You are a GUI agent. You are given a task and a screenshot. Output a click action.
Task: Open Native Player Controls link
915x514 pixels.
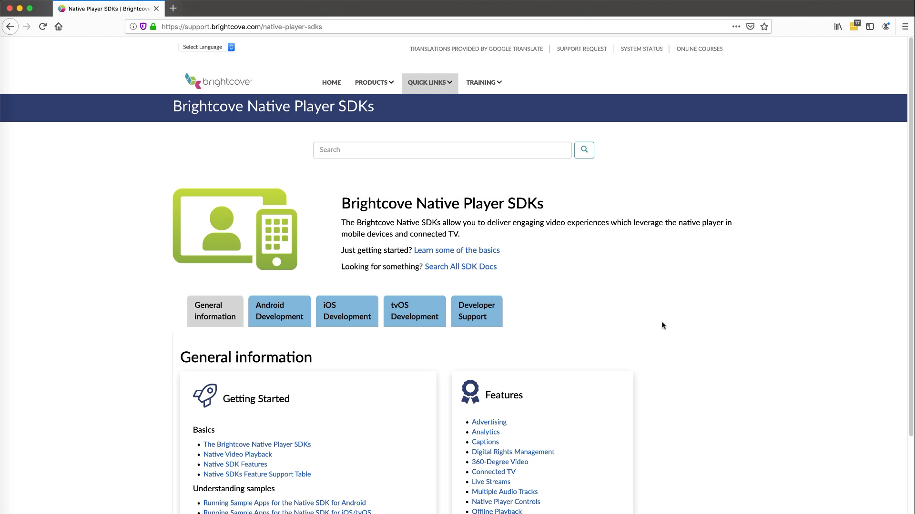(x=506, y=502)
